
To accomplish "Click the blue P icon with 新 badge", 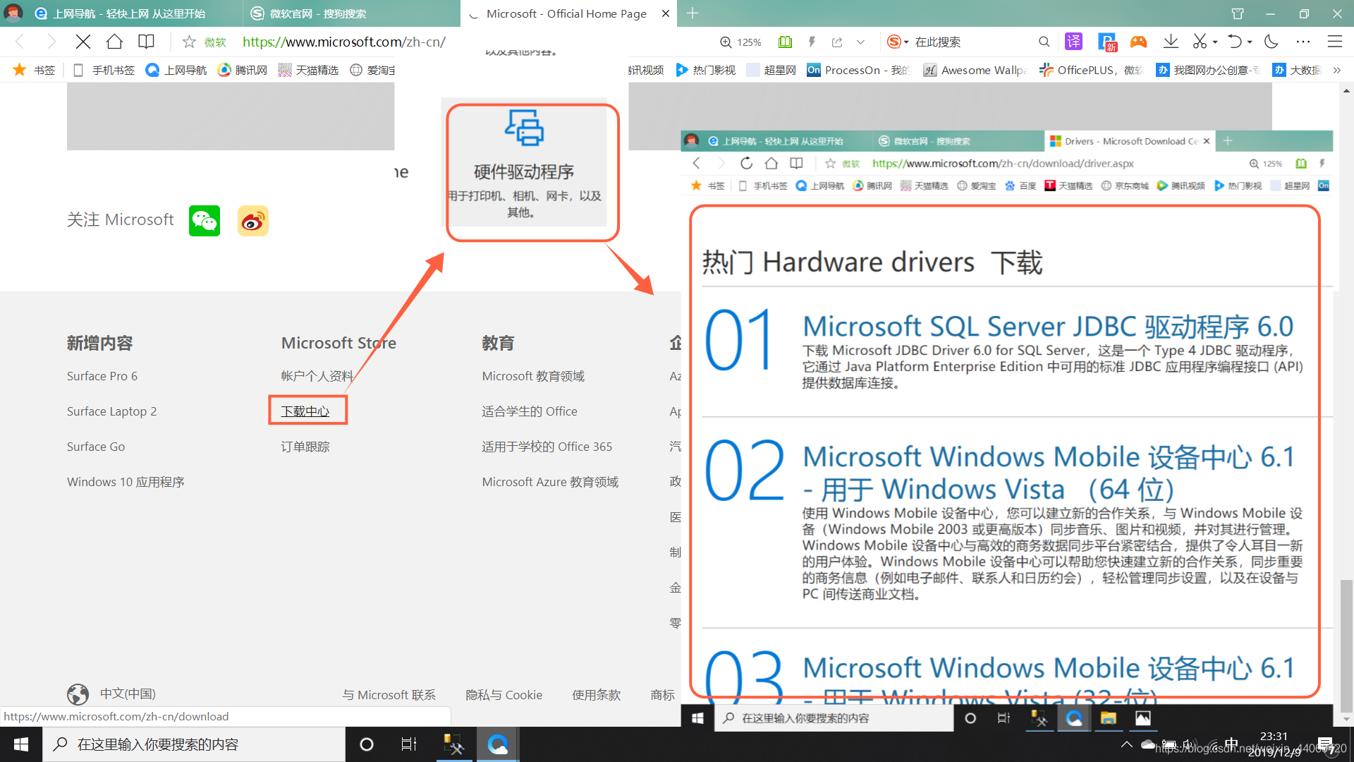I will (1107, 42).
